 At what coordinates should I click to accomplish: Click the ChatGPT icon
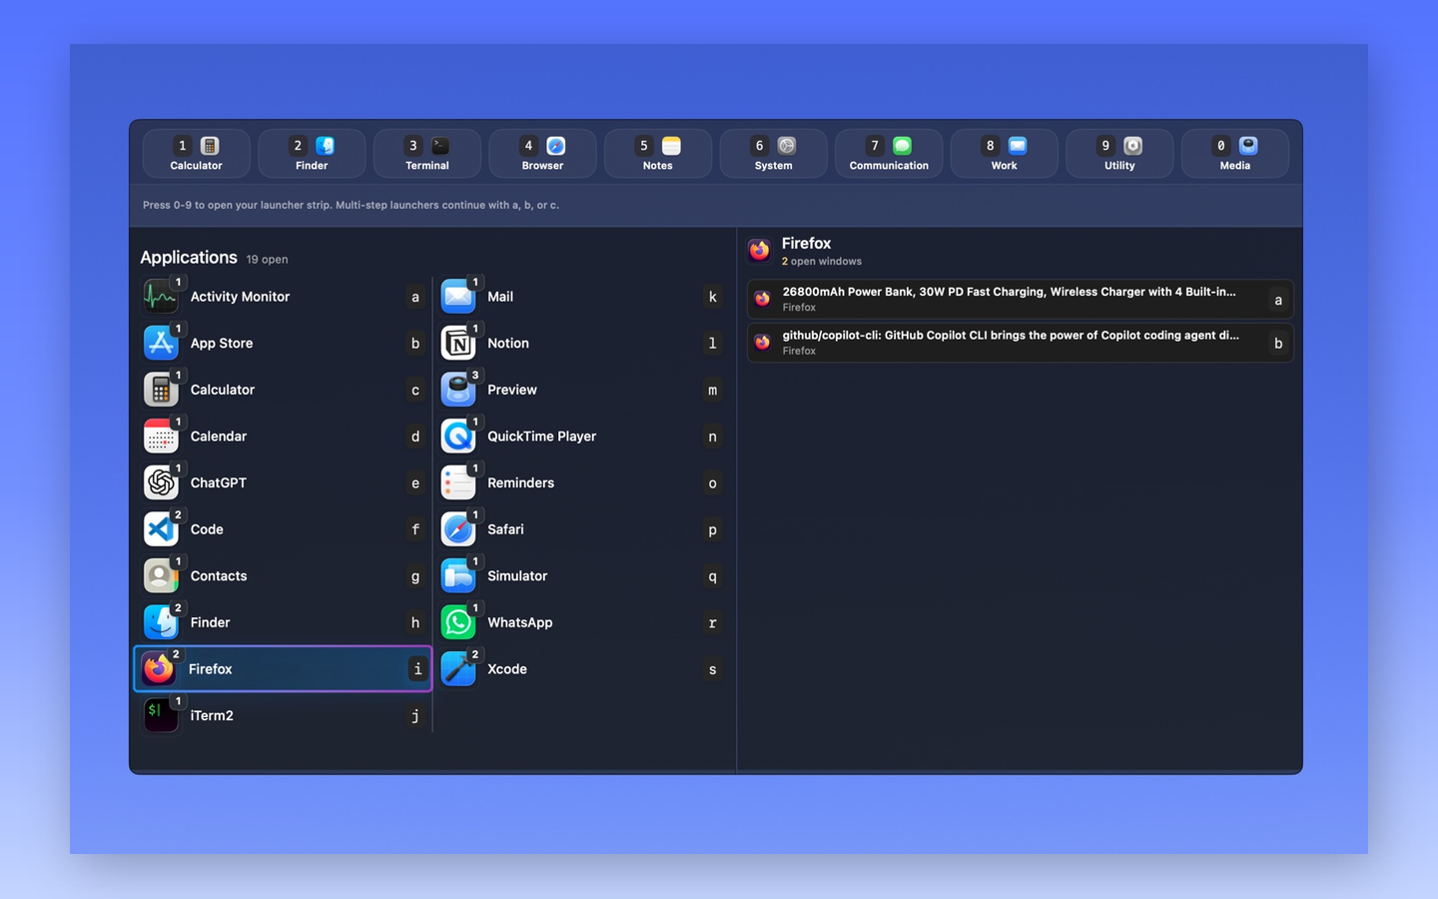click(161, 482)
